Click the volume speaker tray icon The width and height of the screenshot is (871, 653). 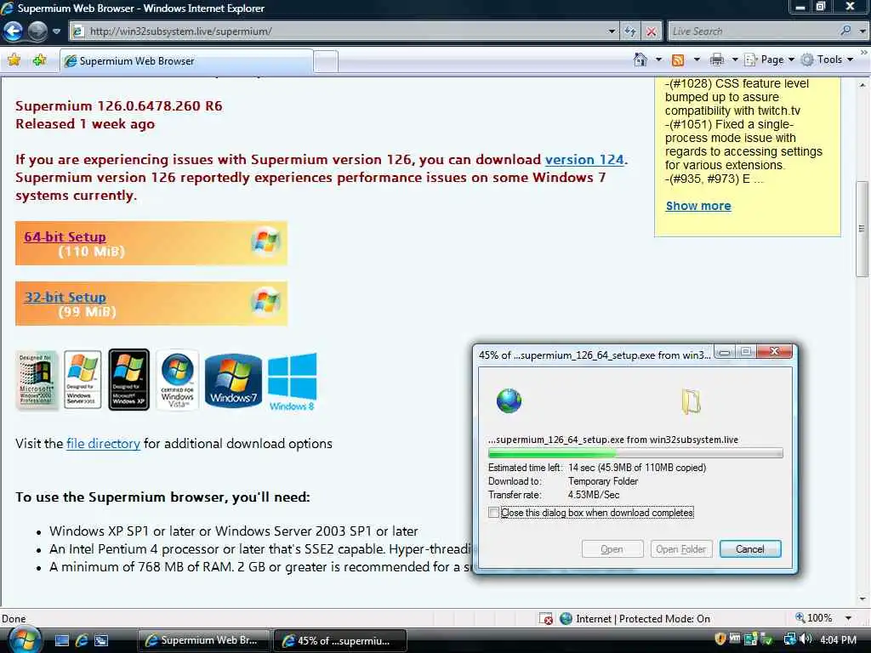click(806, 639)
